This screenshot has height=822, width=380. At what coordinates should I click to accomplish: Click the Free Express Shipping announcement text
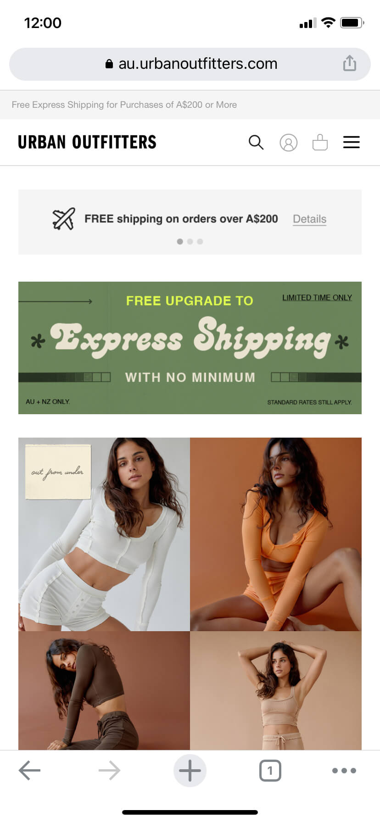(124, 105)
